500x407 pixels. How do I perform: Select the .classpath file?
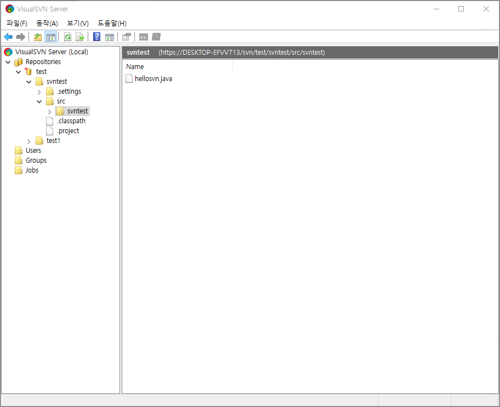[x=71, y=121]
